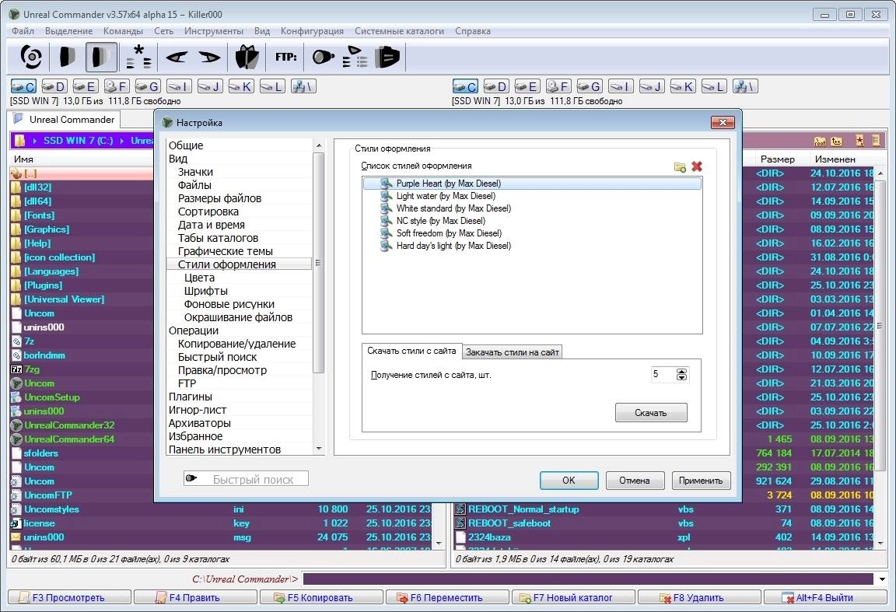The image size is (896, 612).
Task: Open the Системные каталоги menu
Action: (x=399, y=31)
